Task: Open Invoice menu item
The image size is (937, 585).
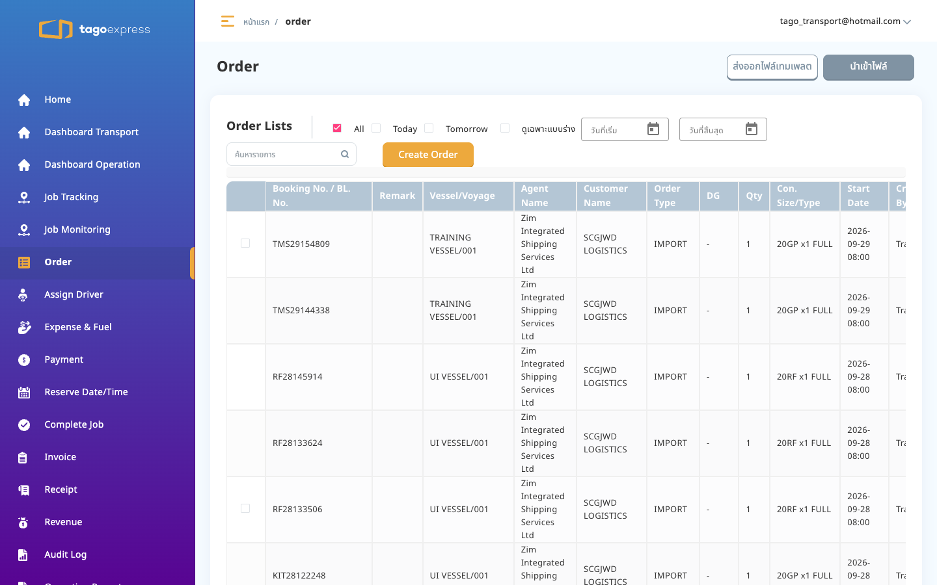Action: 98,457
